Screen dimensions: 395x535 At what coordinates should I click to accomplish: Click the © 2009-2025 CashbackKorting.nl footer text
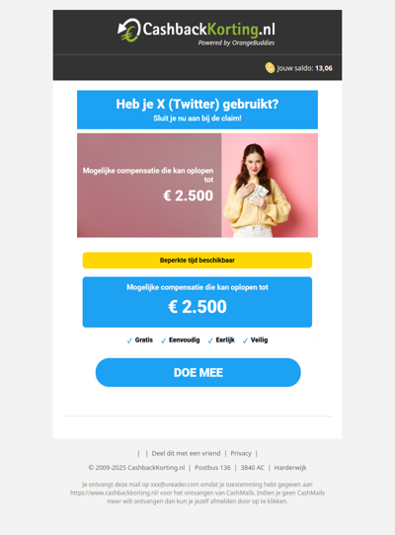(136, 468)
